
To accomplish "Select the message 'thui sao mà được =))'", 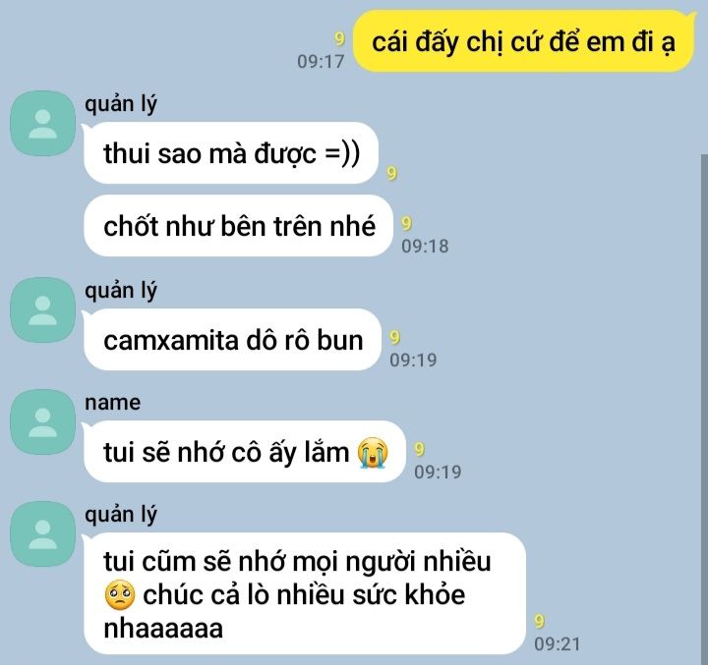I will click(x=231, y=153).
